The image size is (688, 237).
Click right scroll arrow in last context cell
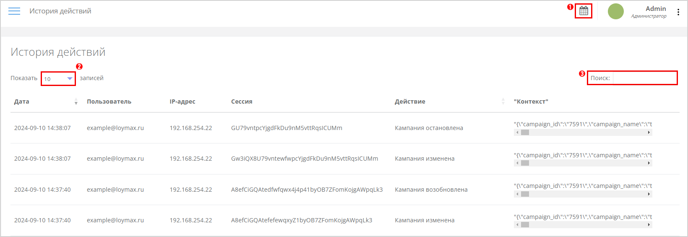click(x=649, y=225)
